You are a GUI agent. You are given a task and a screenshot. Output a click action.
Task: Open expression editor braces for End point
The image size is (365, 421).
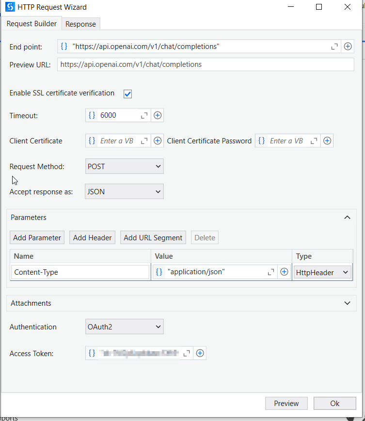pyautogui.click(x=64, y=46)
